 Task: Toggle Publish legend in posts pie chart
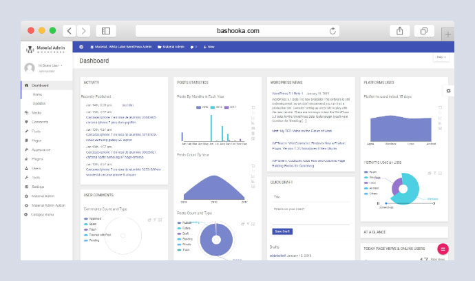click(x=184, y=222)
